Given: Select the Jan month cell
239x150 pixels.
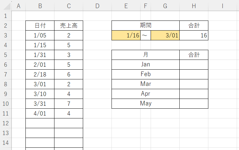Looking at the screenshot, I should point(145,65).
